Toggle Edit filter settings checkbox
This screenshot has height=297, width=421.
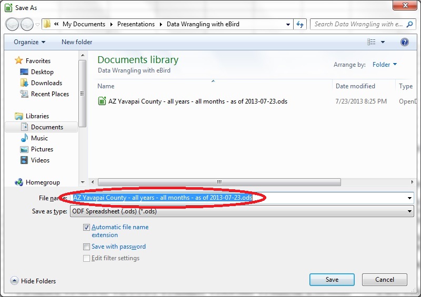pyautogui.click(x=86, y=258)
